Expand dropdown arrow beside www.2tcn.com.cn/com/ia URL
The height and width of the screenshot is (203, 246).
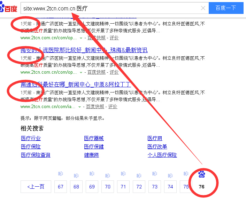(x=79, y=107)
